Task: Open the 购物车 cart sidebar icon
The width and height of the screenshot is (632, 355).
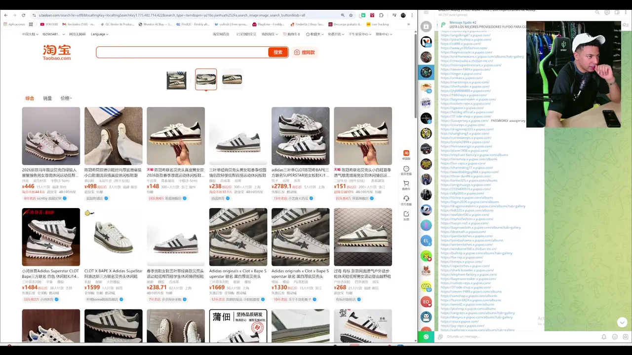Action: click(x=406, y=185)
